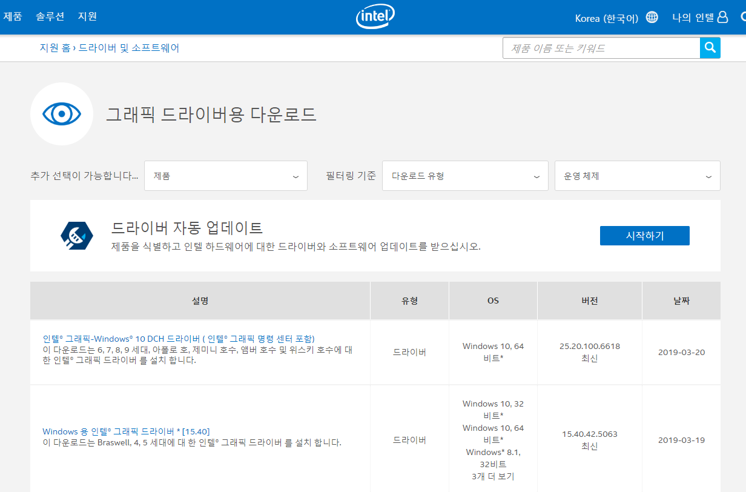Image resolution: width=746 pixels, height=492 pixels.
Task: Click the date 2019-03-20 cell
Action: (x=682, y=352)
